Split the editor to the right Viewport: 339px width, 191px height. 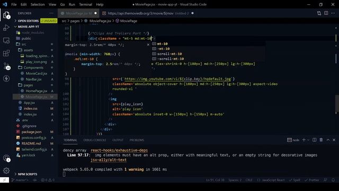326,13
